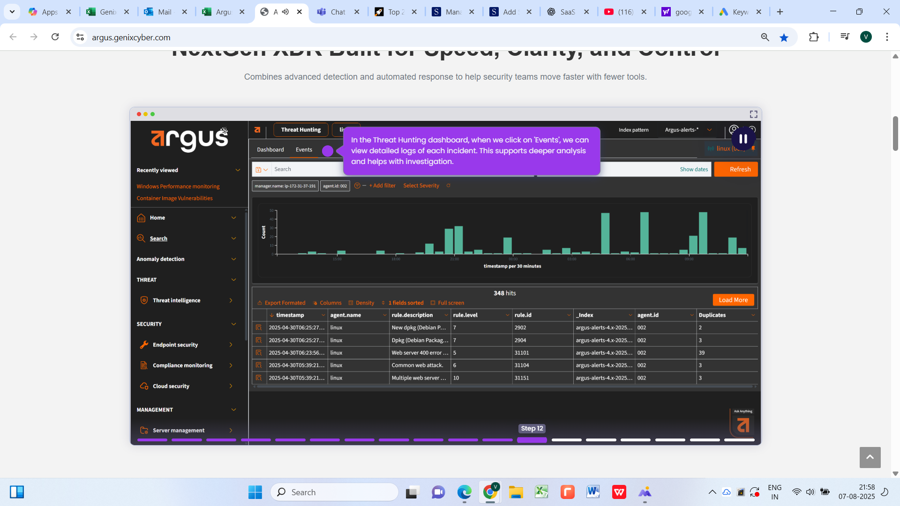900x506 pixels.
Task: Click Select Severity
Action: (x=421, y=186)
